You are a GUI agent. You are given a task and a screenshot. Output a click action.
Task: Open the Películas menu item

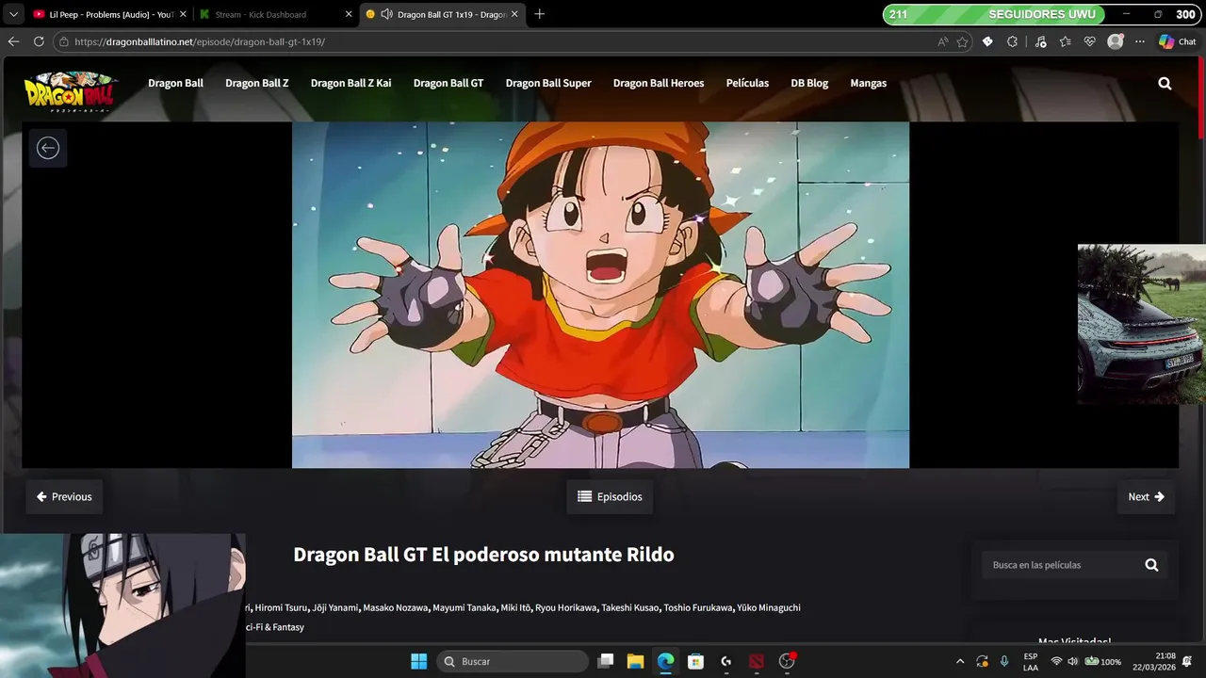[747, 83]
